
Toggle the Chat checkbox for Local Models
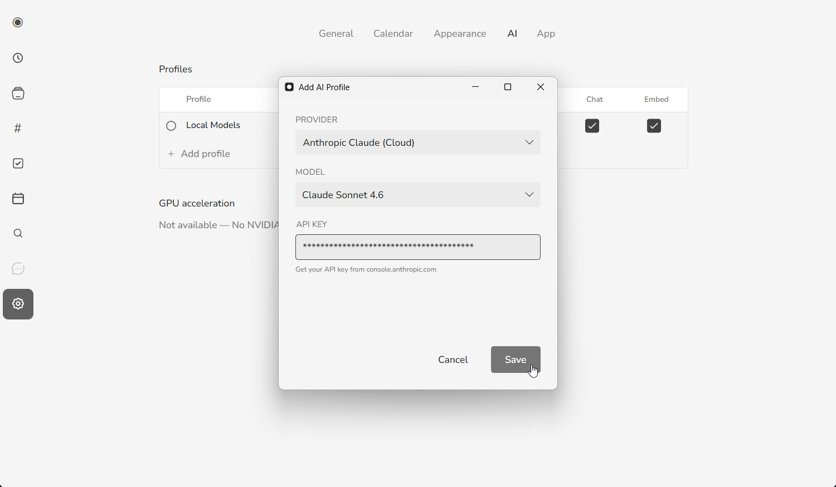[x=592, y=126]
